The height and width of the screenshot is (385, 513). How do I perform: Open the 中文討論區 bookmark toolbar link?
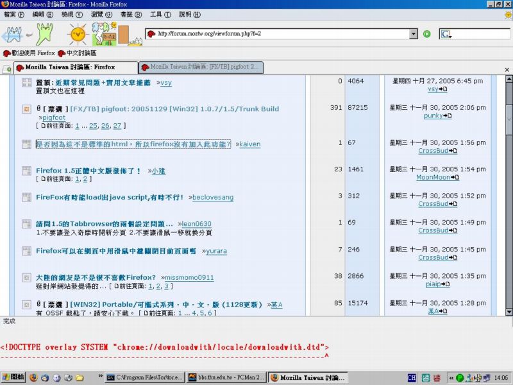77,53
